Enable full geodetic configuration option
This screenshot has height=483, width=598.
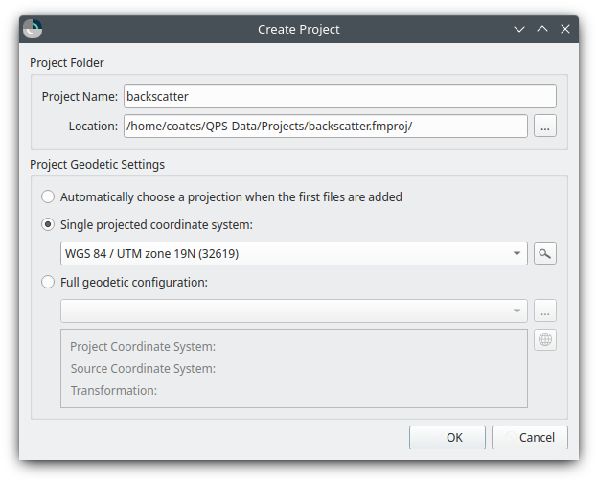[48, 283]
